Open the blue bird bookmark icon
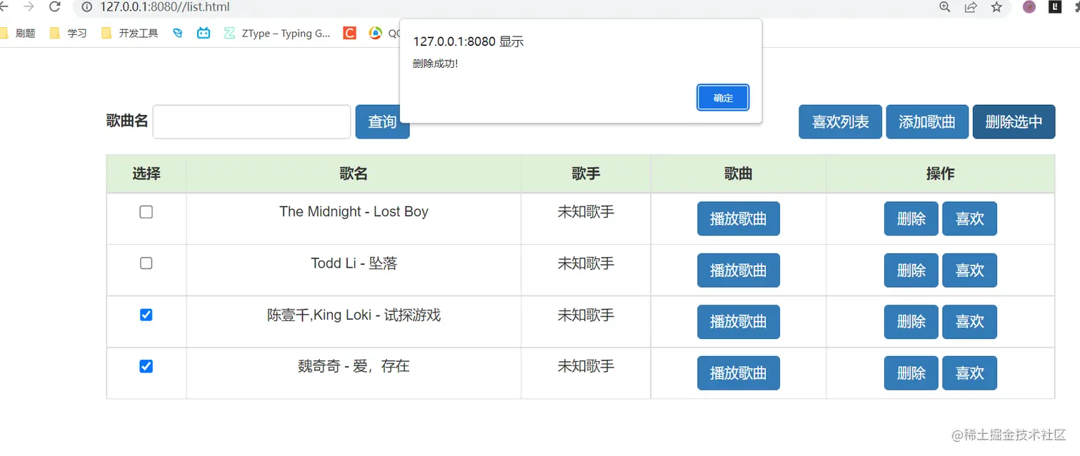This screenshot has height=456, width=1080. 177,34
